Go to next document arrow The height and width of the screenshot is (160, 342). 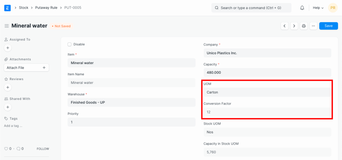click(294, 26)
